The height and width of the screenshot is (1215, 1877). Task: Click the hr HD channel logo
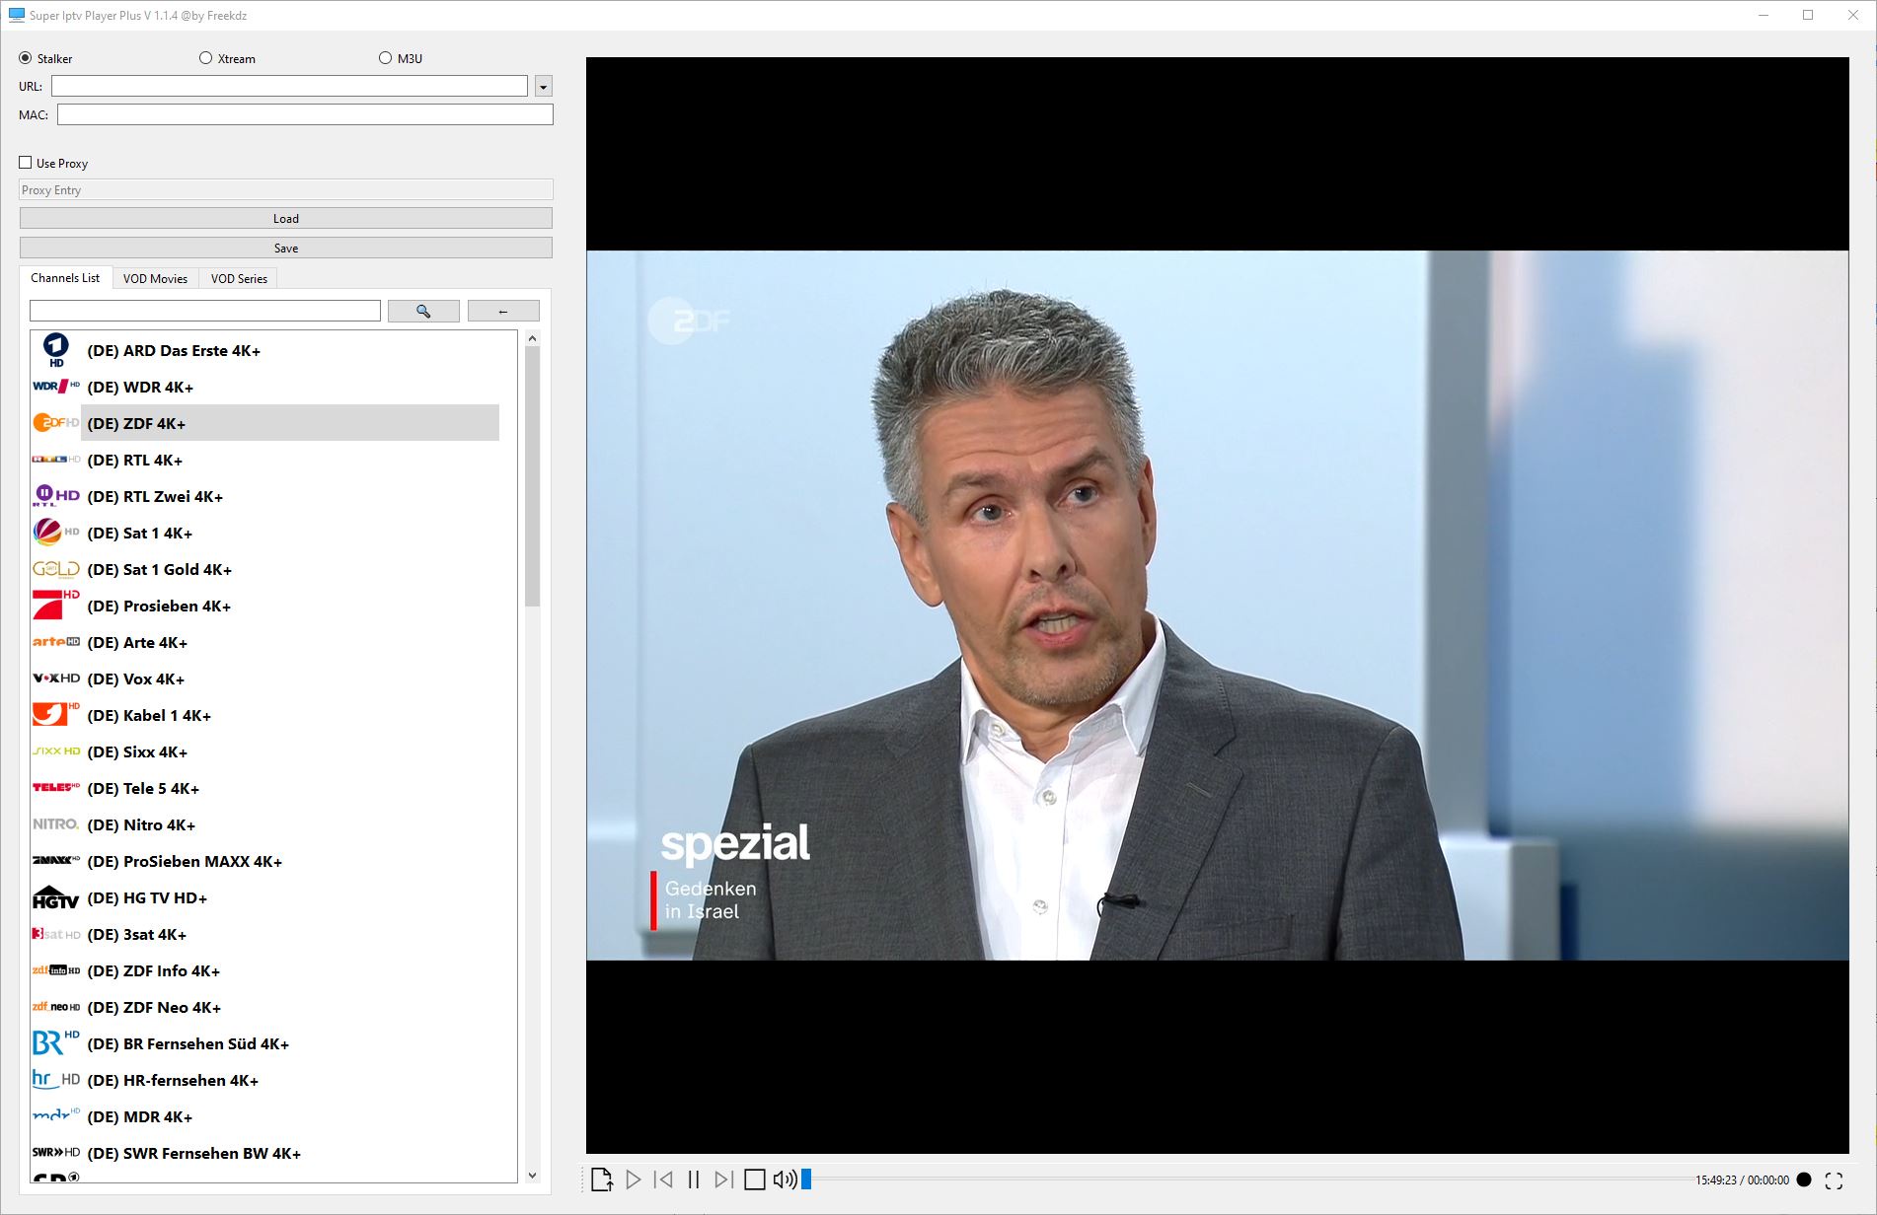tap(56, 1079)
